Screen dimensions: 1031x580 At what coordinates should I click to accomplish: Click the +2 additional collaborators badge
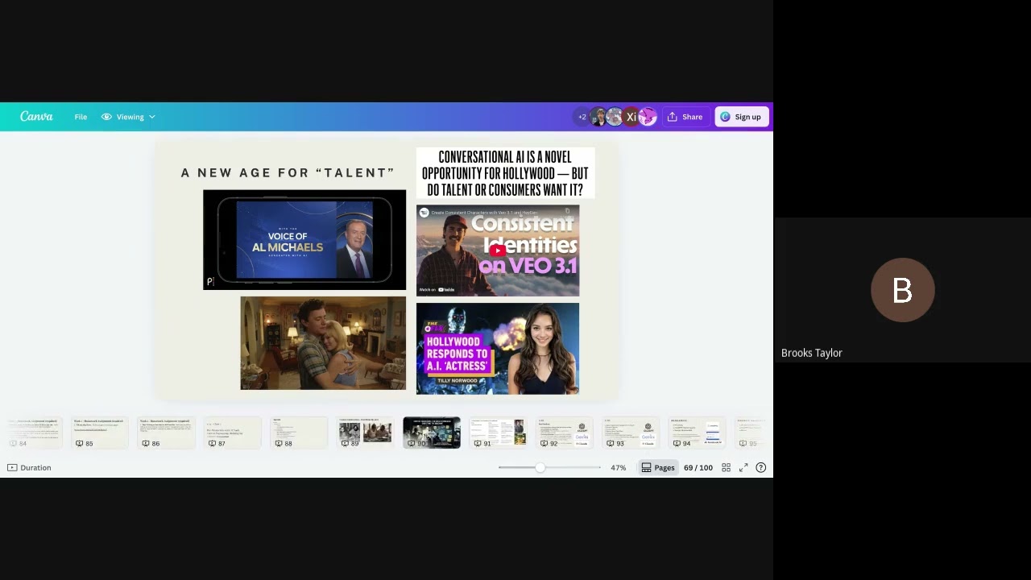[582, 117]
